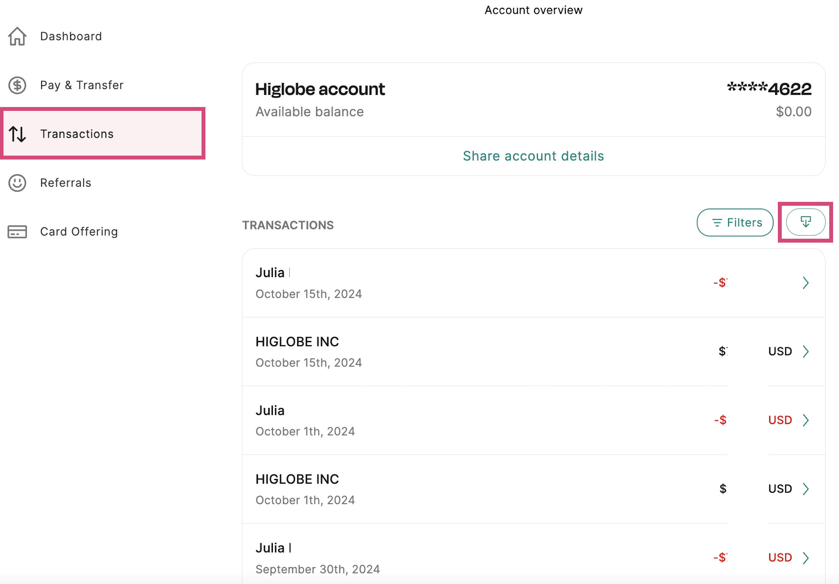This screenshot has height=584, width=839.
Task: Click the Higlobe account card heading
Action: click(x=320, y=89)
